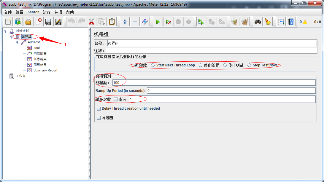Start the test with green play icon
324x182 pixels.
(x=158, y=22)
